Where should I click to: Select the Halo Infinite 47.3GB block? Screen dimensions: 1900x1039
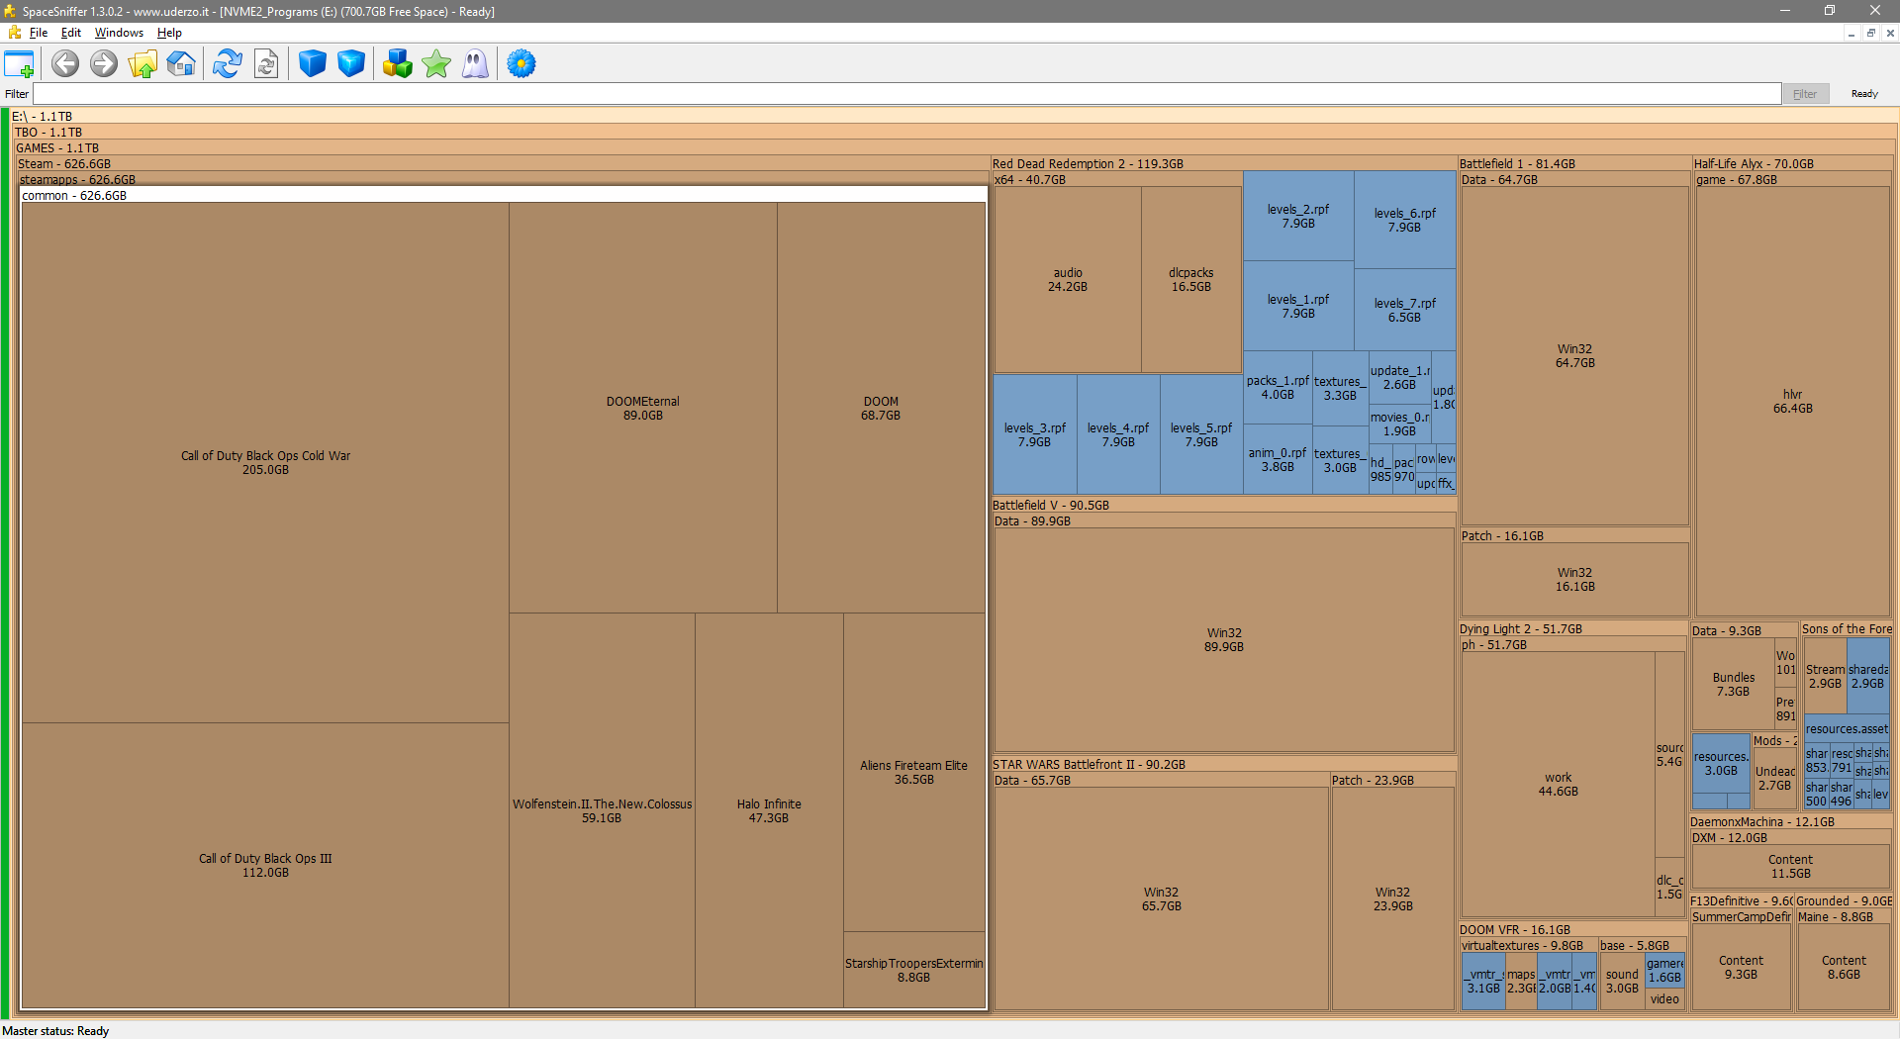[769, 810]
